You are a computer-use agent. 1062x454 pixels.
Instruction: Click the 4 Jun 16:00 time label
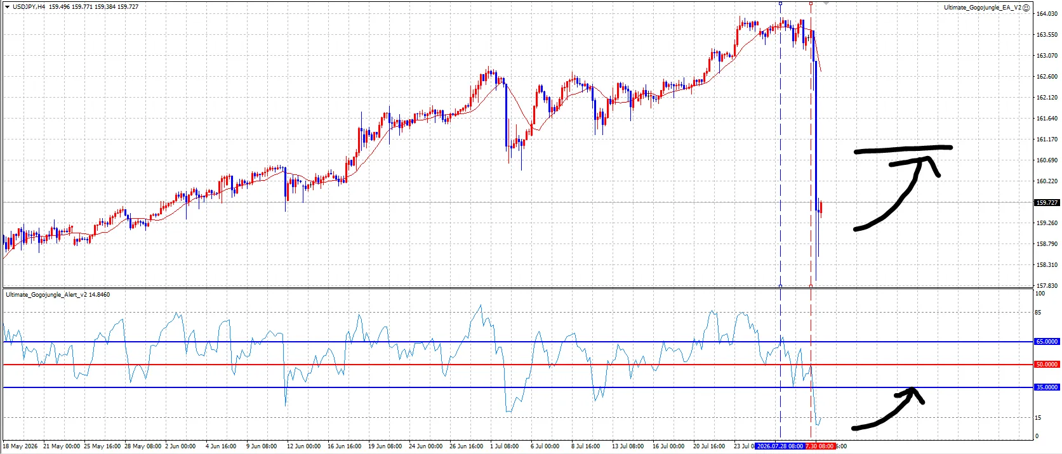(x=221, y=446)
